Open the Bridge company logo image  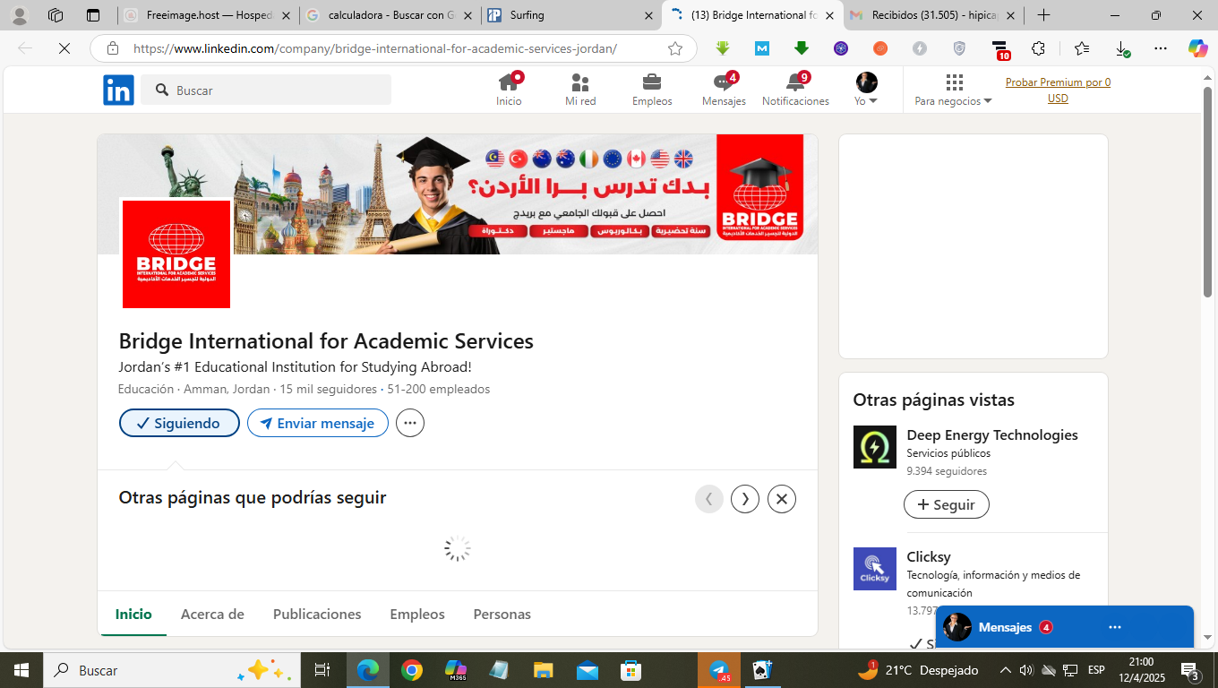click(176, 254)
